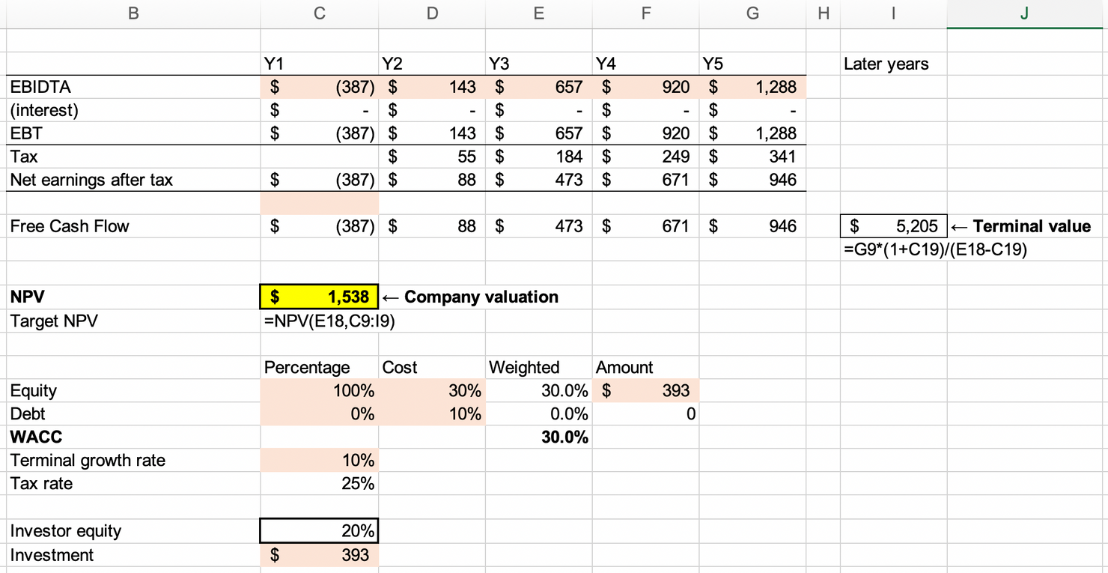Click the yellow NPV cell showing 1,538
This screenshot has width=1108, height=573.
[x=320, y=297]
